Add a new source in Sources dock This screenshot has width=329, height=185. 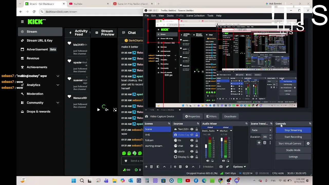point(175,167)
